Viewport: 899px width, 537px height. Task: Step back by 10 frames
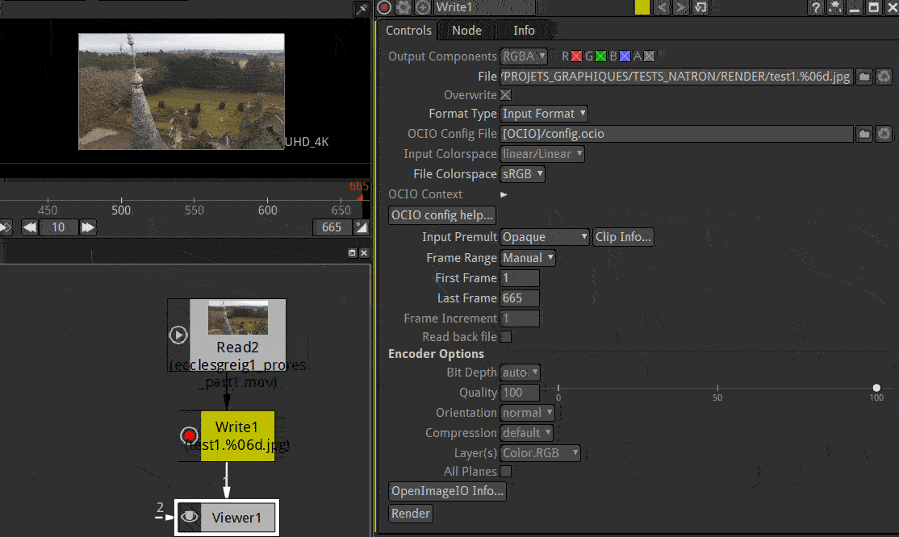[30, 227]
